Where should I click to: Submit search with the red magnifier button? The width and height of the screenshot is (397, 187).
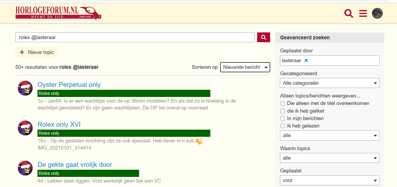[264, 37]
